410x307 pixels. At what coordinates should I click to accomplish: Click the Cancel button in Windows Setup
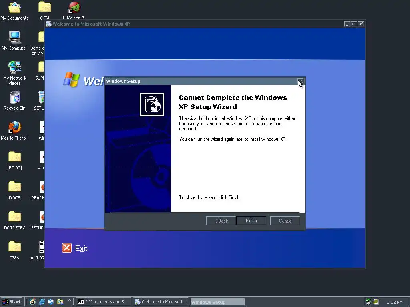(x=285, y=221)
